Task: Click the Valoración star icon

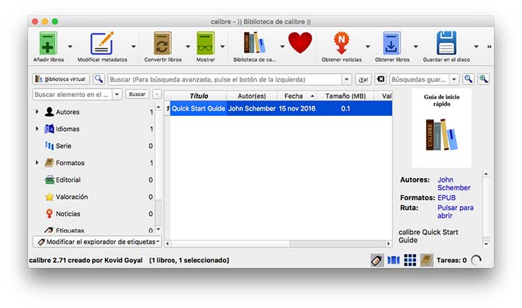Action: tap(49, 197)
